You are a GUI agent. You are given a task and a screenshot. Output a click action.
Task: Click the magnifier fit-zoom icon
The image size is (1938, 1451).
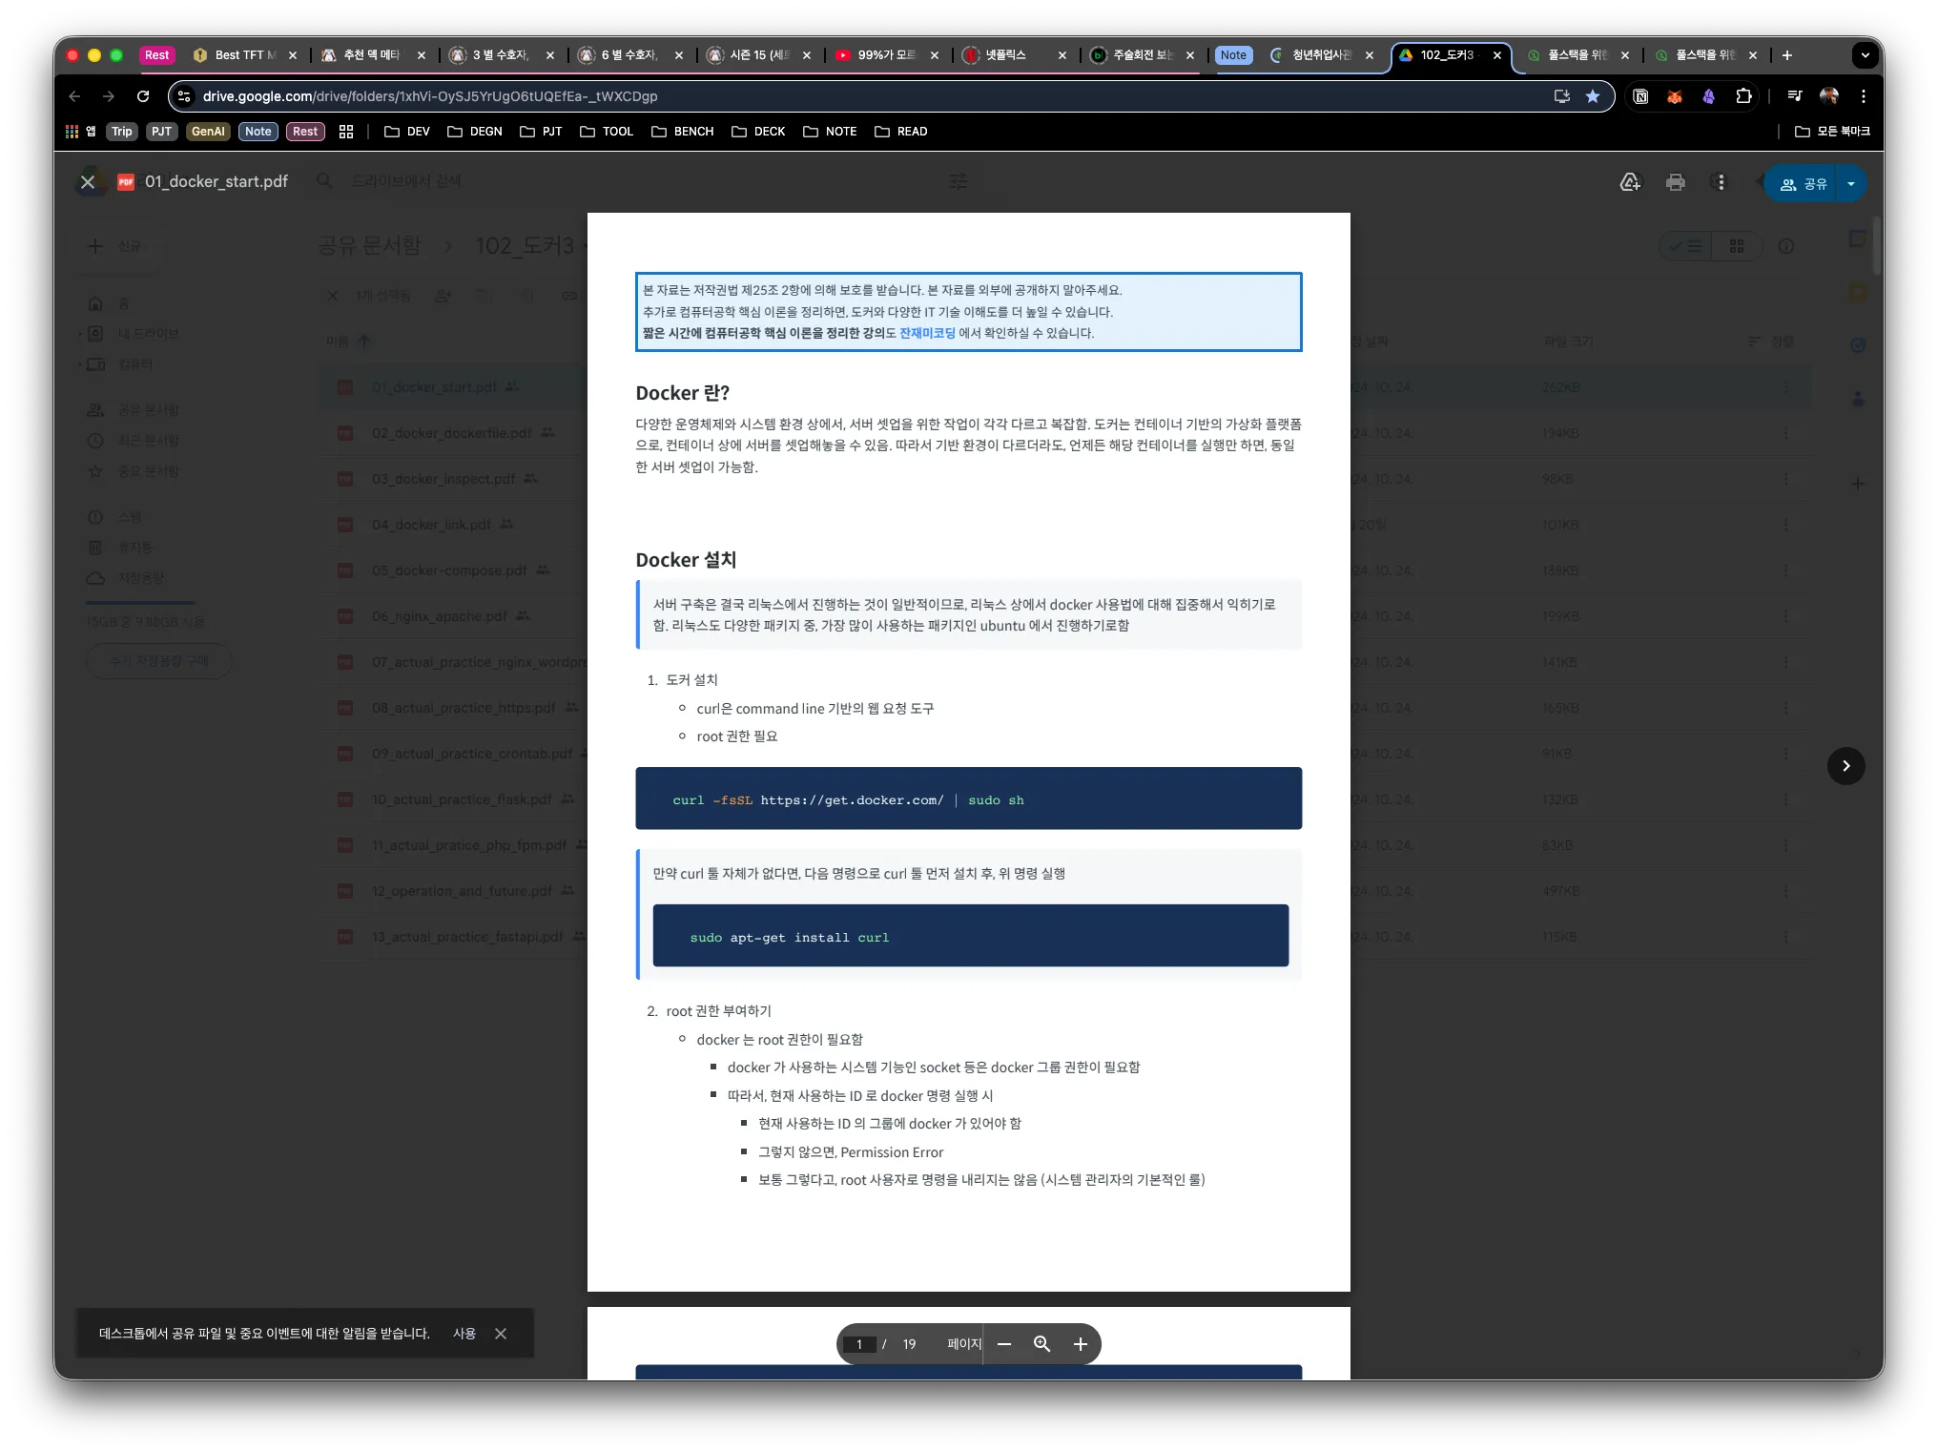coord(1041,1344)
